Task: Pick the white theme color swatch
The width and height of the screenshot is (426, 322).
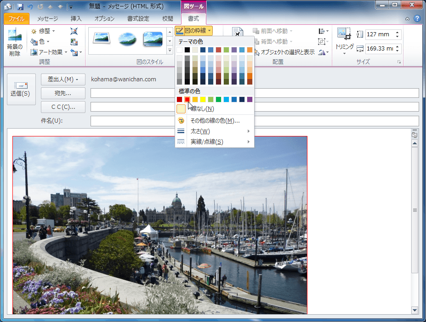Action: 179,50
